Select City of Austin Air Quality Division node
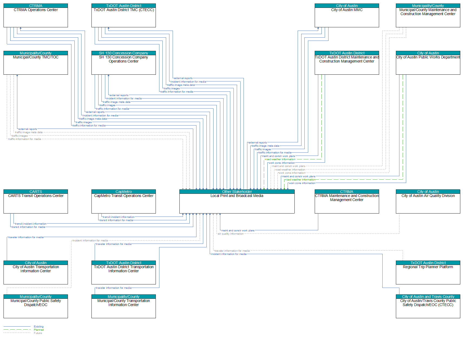 click(428, 201)
